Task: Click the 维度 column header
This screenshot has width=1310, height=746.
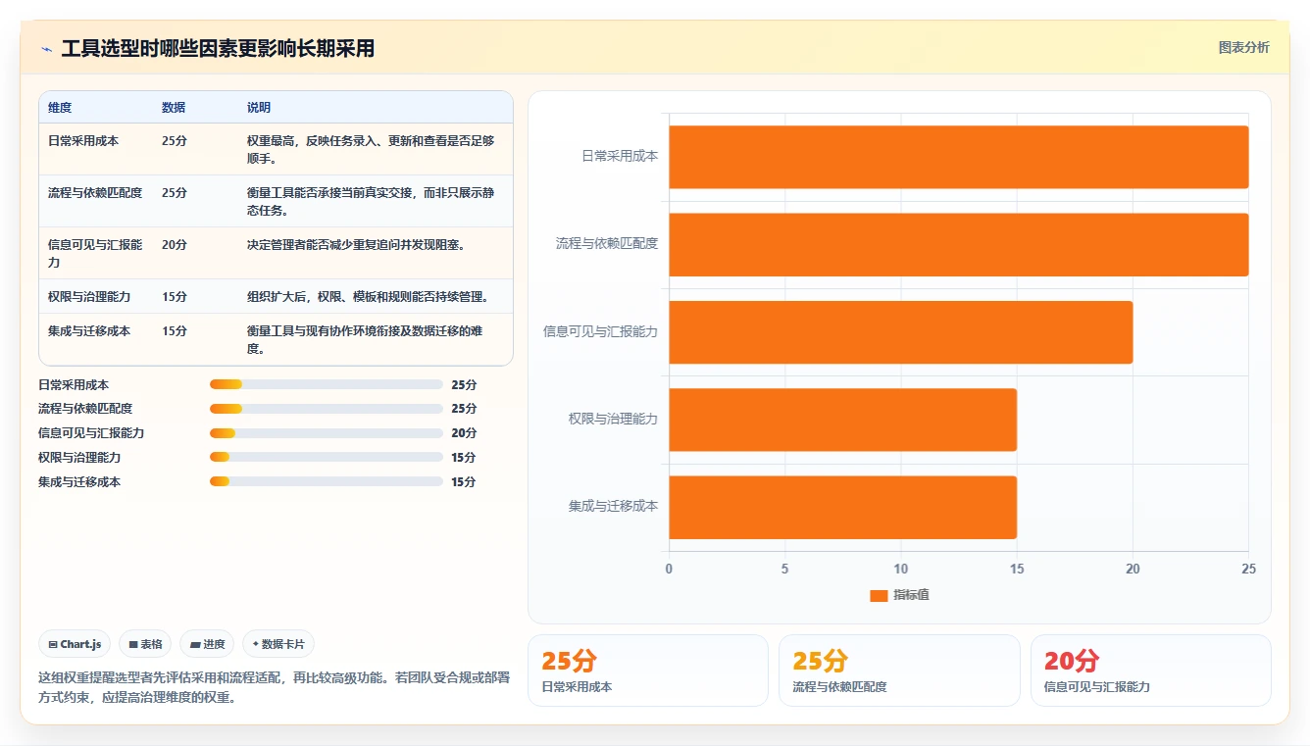Action: pyautogui.click(x=60, y=108)
